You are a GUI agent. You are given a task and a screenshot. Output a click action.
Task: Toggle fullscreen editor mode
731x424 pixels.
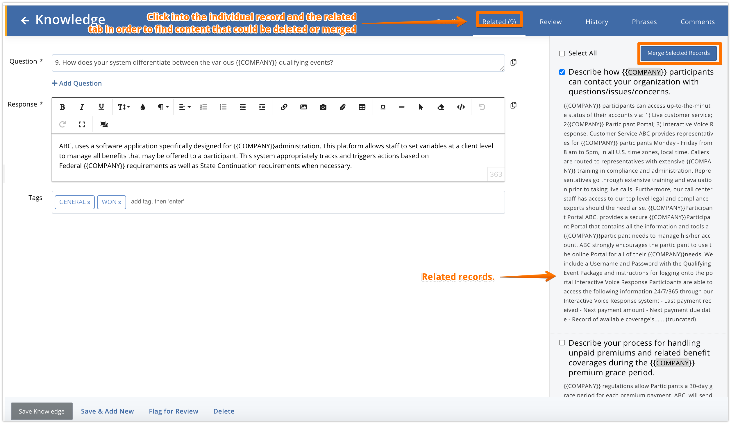(x=82, y=124)
